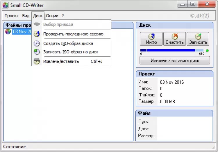Click the project disc icon in tree
Screen dimensions: 218x152
tap(8, 32)
